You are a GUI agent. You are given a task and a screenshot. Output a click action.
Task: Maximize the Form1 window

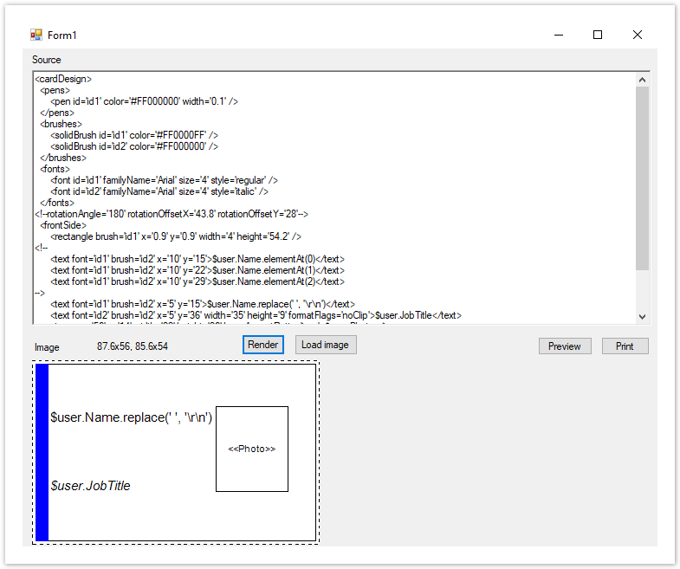598,36
